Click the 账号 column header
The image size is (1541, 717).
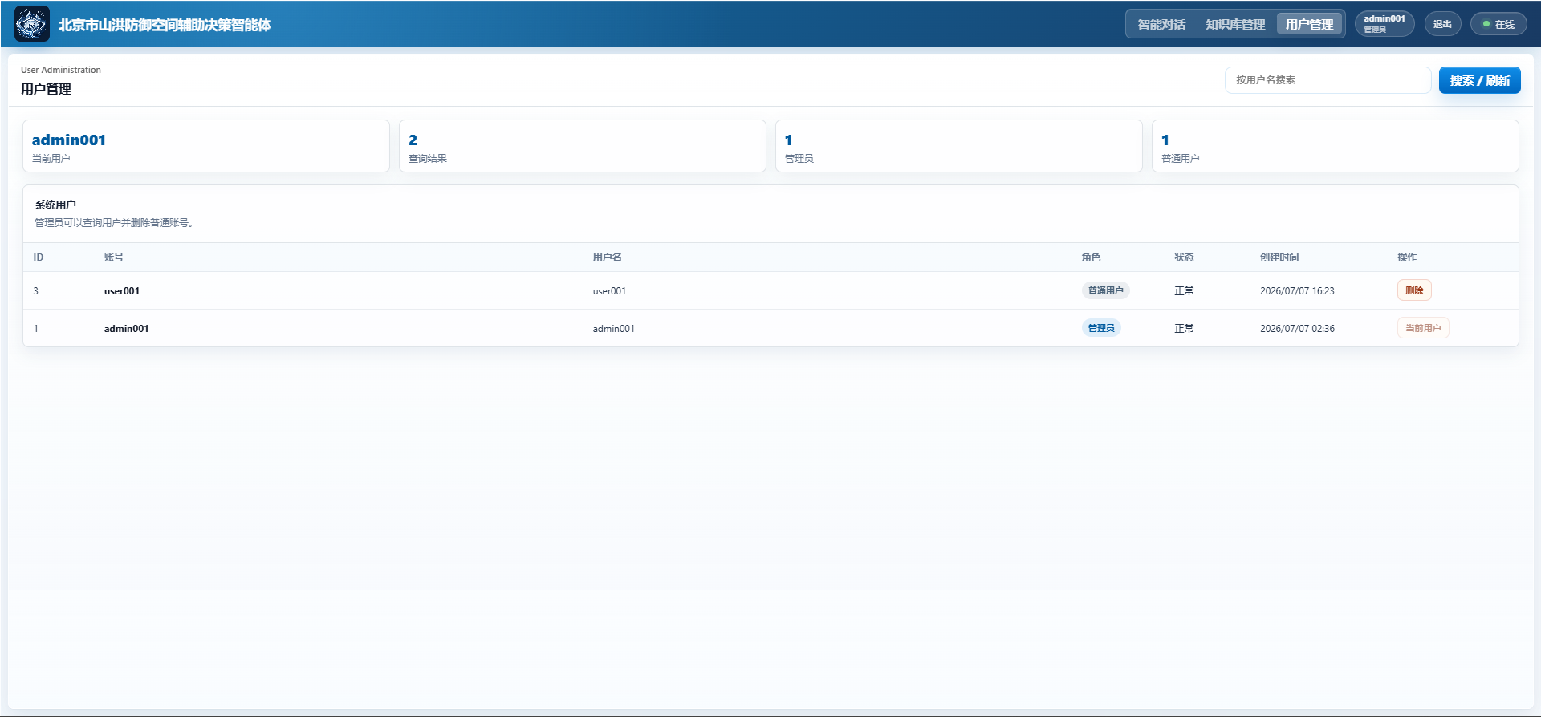coord(114,257)
